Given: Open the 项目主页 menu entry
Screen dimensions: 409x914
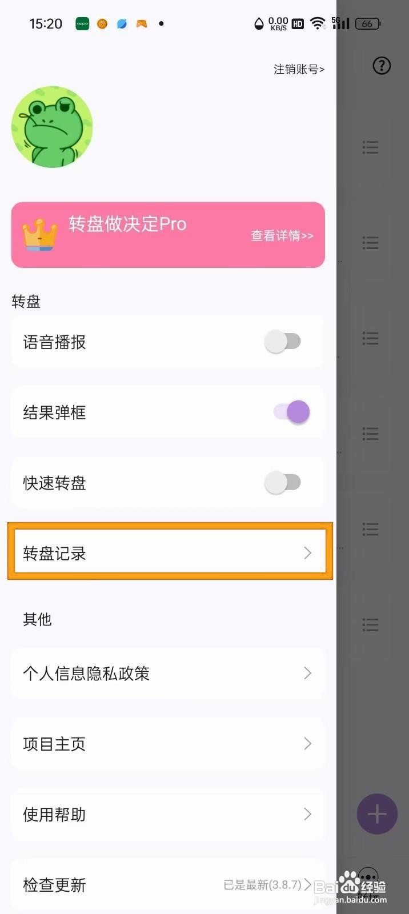Looking at the screenshot, I should pos(308,744).
